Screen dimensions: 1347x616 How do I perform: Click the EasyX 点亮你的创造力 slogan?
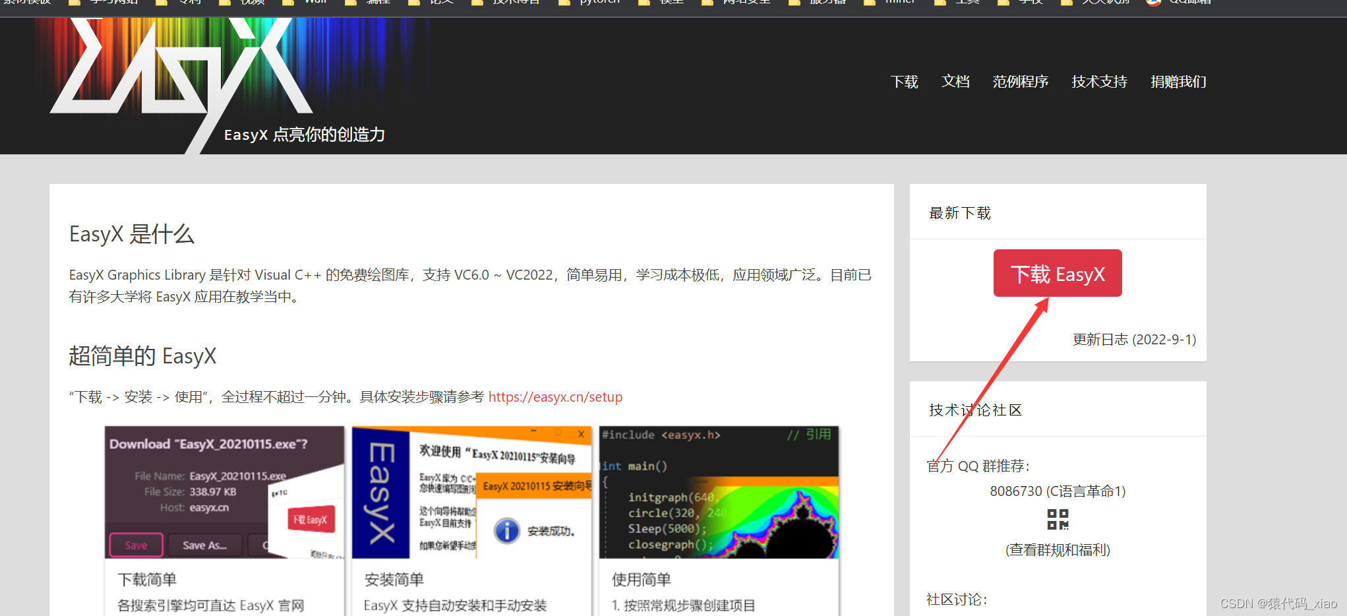pos(305,135)
